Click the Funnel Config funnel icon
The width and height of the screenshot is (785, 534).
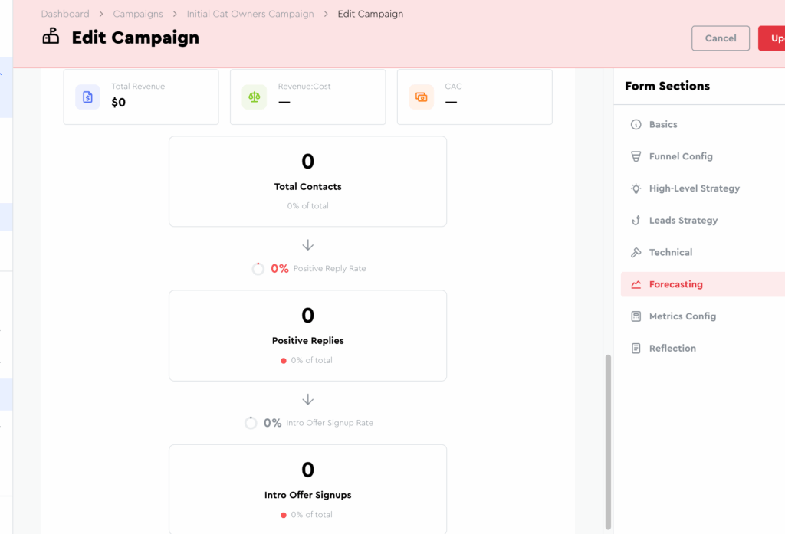tap(636, 156)
